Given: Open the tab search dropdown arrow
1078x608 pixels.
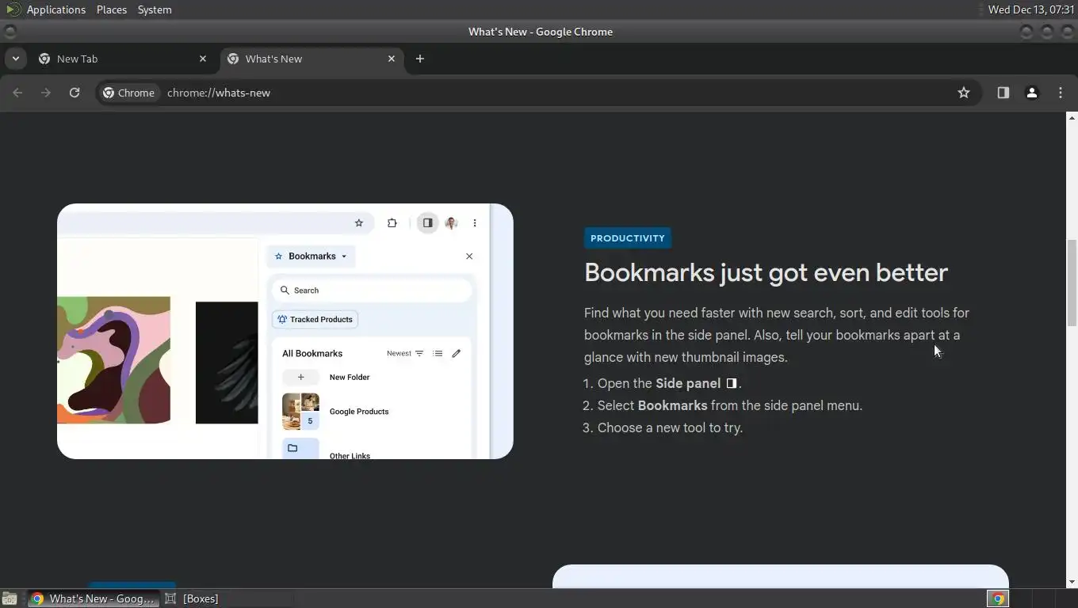Looking at the screenshot, I should click(15, 59).
